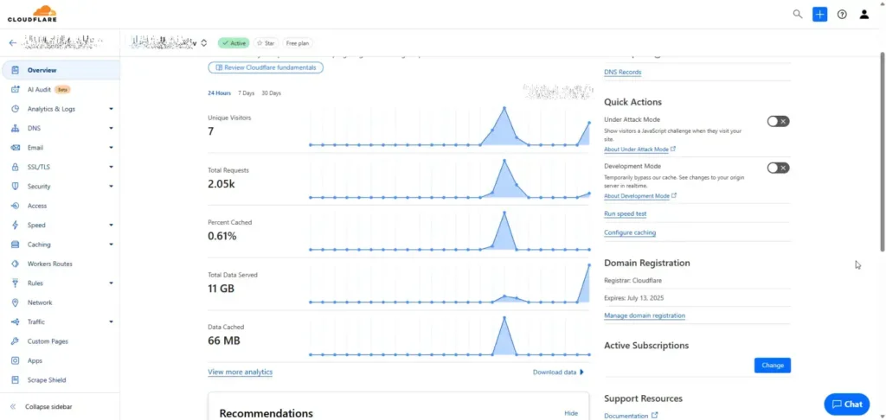Screen dimensions: 886x420
Task: Click the Workers Routes diamond icon
Action: [x=16, y=264]
